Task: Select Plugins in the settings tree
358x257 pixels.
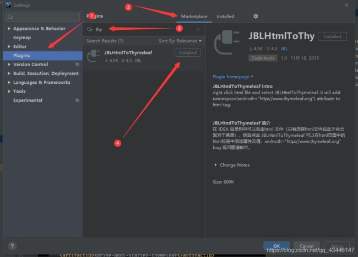Action: point(43,56)
